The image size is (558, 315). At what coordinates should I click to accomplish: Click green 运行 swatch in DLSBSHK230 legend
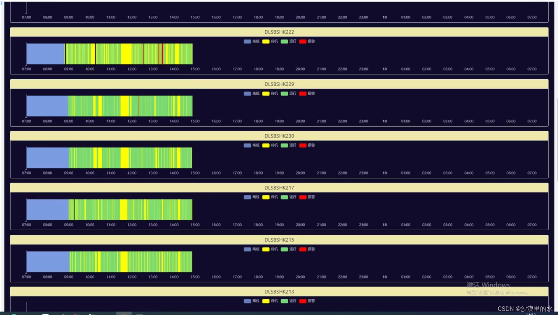pos(284,145)
